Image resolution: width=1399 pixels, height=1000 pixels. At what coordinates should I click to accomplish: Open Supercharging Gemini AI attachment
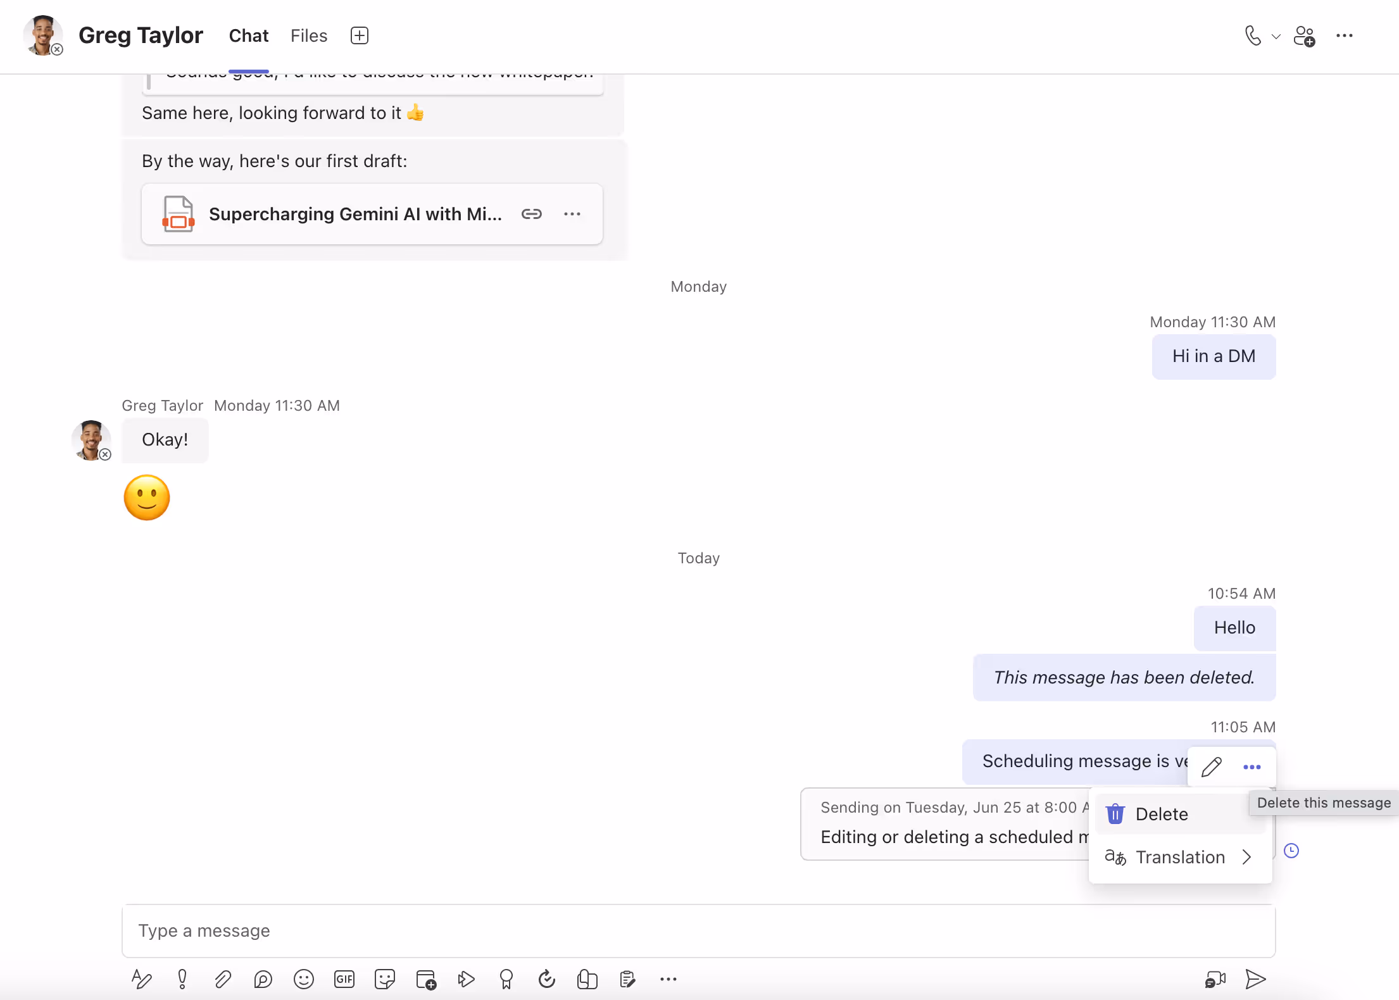click(x=354, y=214)
